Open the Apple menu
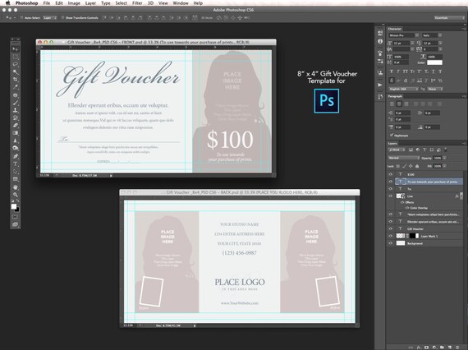The image size is (468, 350). click(x=7, y=3)
